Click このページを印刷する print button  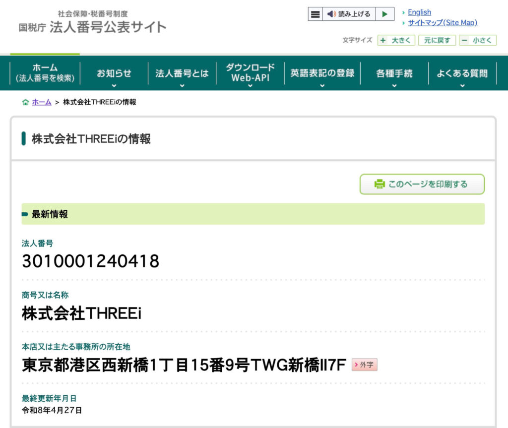point(422,184)
